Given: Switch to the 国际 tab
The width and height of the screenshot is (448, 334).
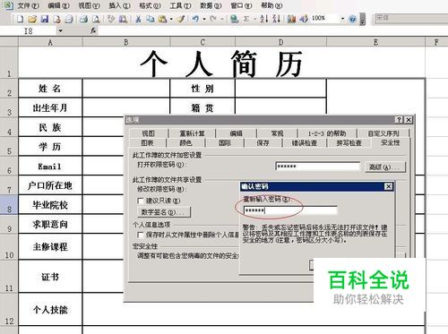Looking at the screenshot, I should tap(225, 143).
